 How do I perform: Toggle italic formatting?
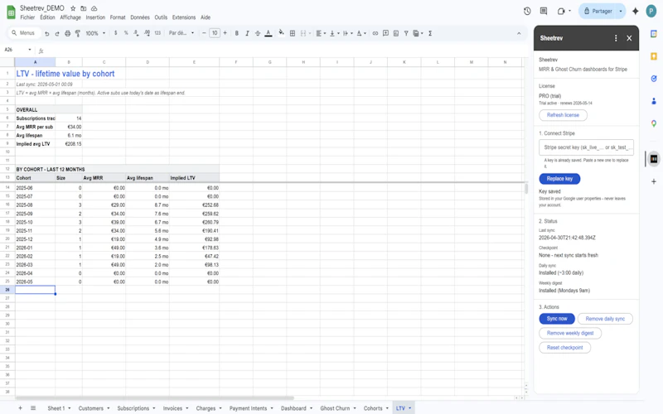coord(247,33)
